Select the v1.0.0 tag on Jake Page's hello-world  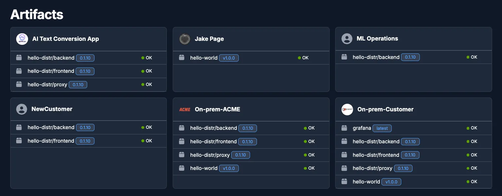click(x=229, y=58)
